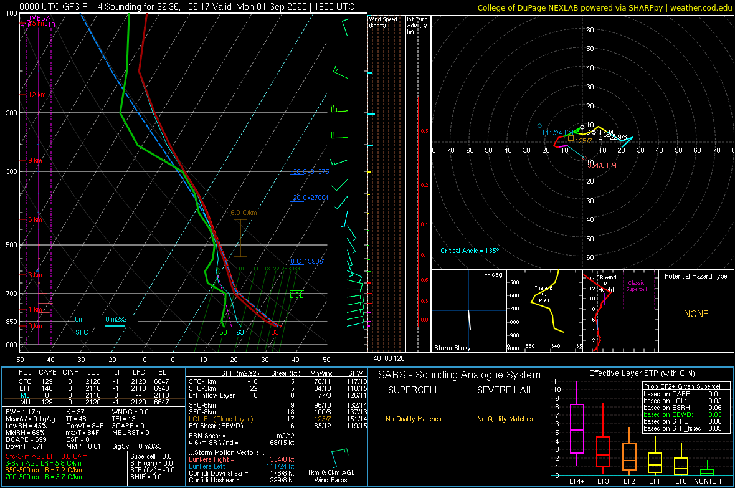
Task: Click the SFC-1km SRH row
Action: [x=278, y=381]
